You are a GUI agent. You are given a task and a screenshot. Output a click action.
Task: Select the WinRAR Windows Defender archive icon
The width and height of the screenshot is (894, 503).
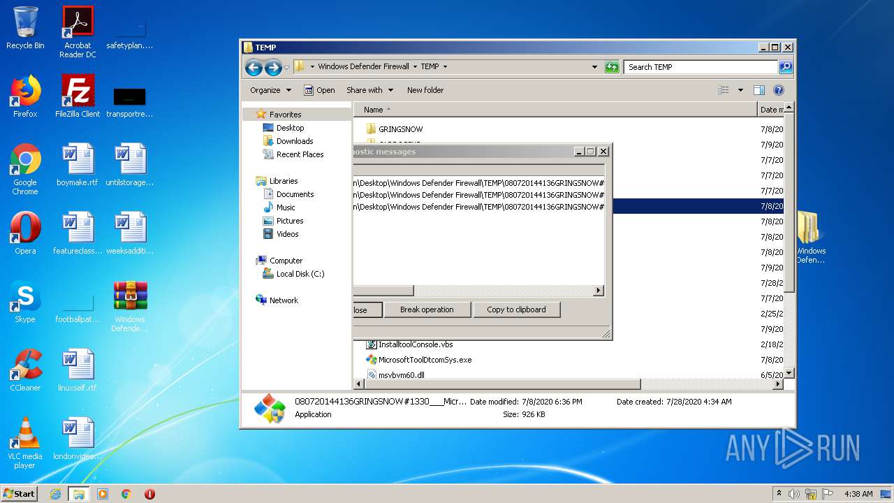(x=130, y=306)
